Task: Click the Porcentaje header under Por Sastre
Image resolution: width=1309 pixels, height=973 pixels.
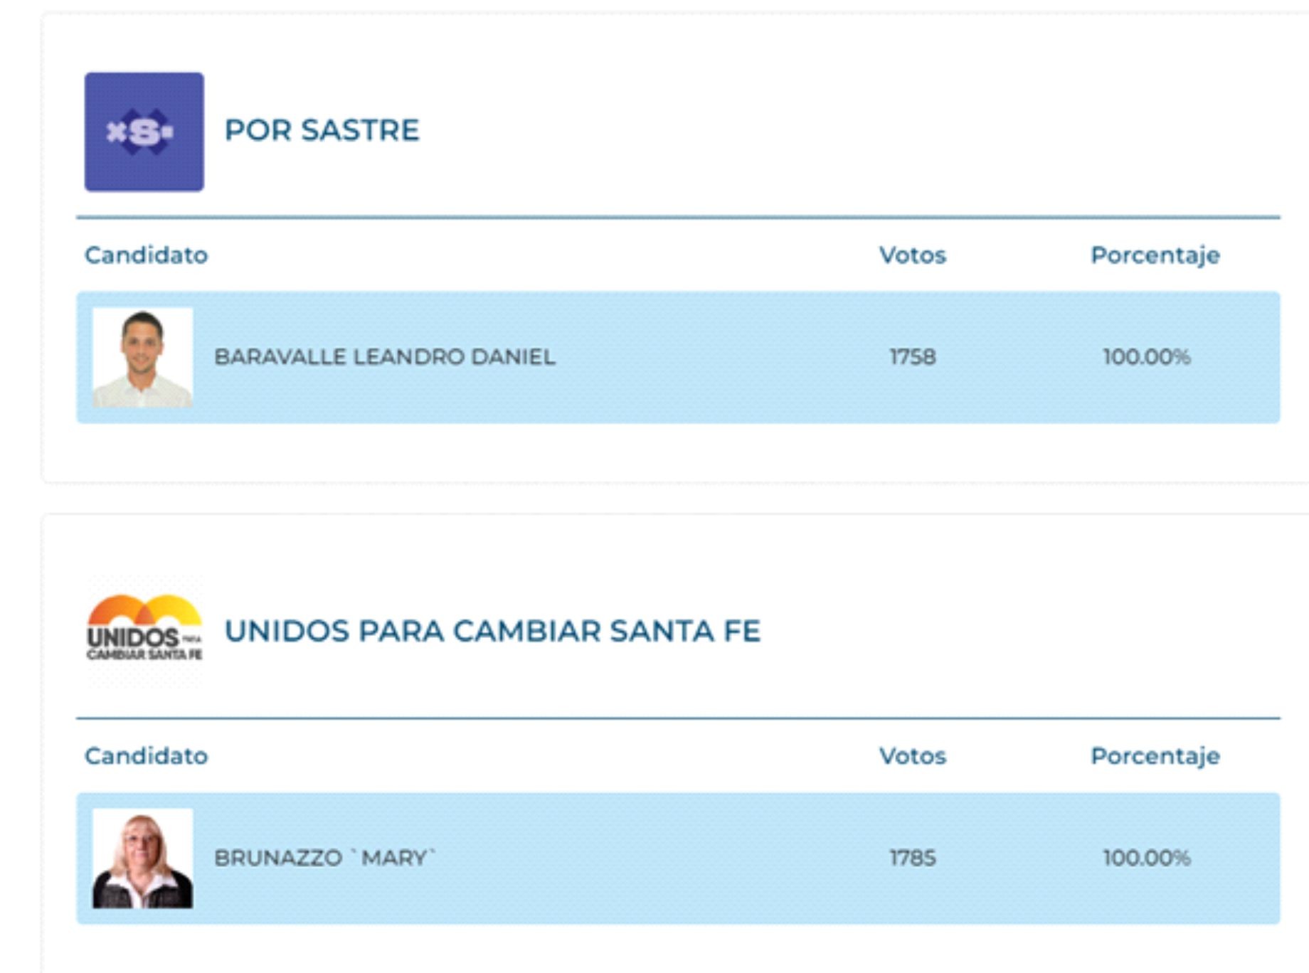Action: (1155, 255)
